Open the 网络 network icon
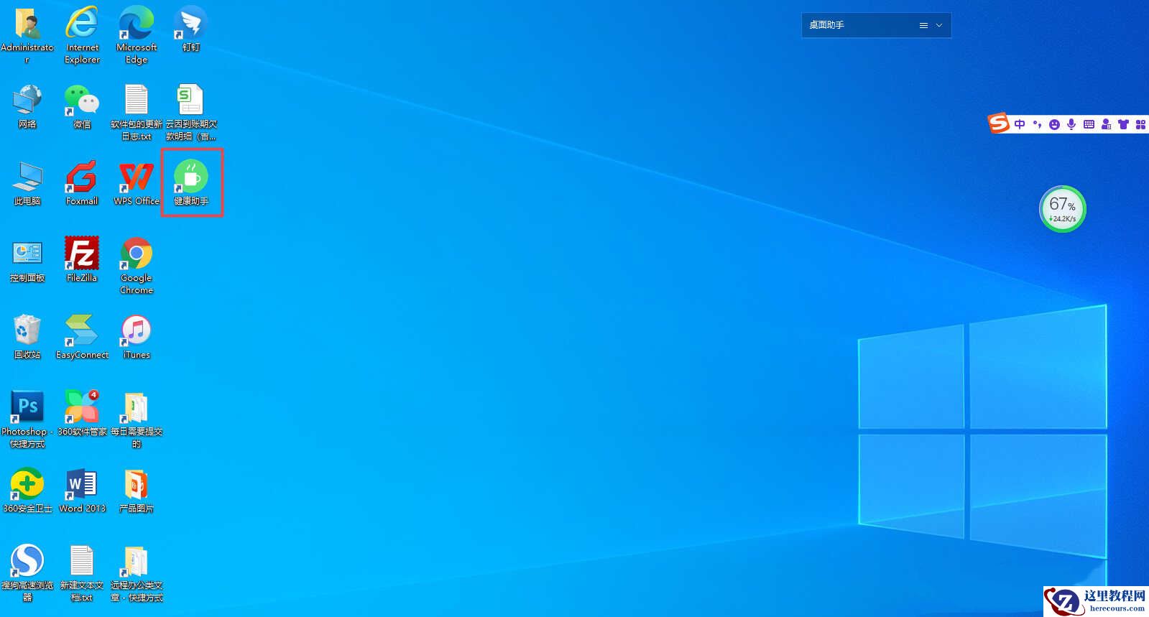 point(27,101)
